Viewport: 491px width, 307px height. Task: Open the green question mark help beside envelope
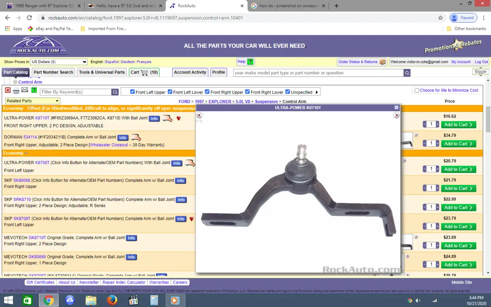pos(34,90)
